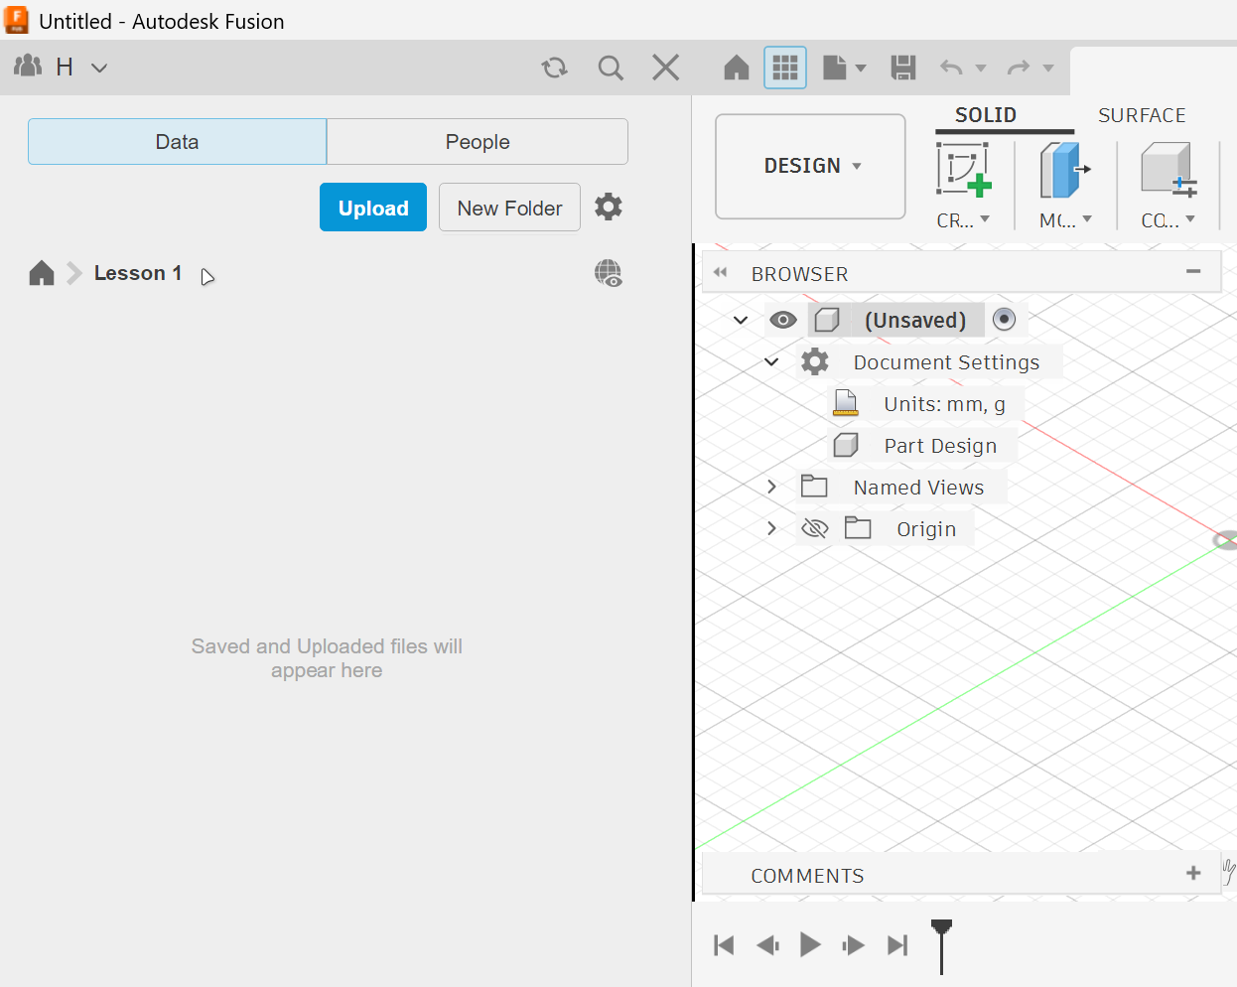Click the Configure tool icon
Image resolution: width=1237 pixels, height=987 pixels.
1168,170
